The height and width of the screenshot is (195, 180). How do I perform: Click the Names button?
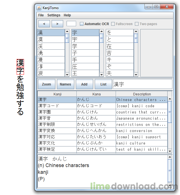65,84
